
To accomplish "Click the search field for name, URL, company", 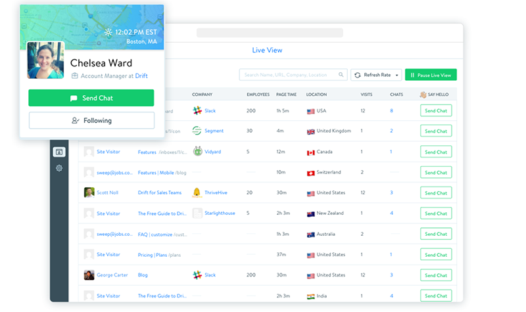I will tap(289, 75).
